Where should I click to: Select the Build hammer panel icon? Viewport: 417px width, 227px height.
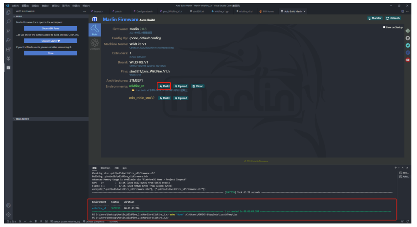[x=95, y=30]
